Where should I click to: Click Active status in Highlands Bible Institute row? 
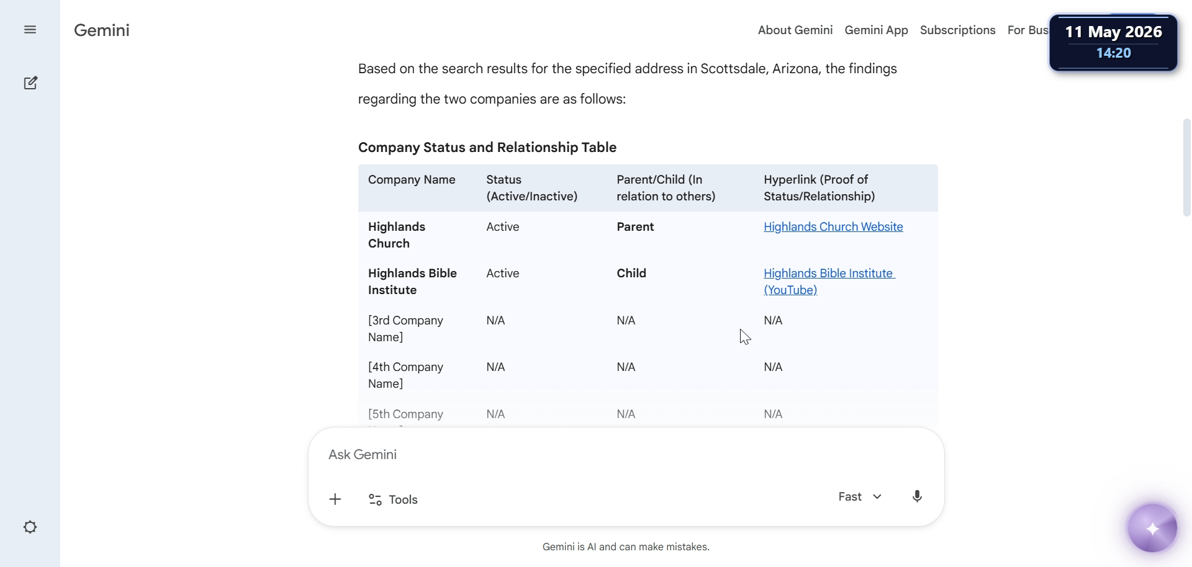(502, 274)
